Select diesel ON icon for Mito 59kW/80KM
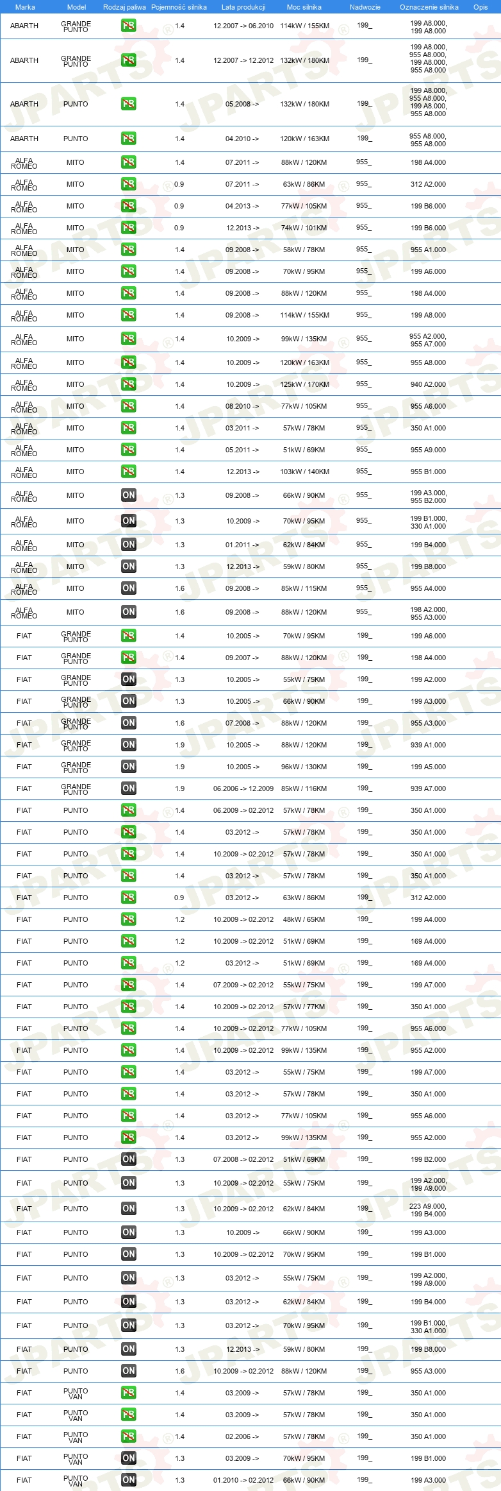Screen dimensions: 501x1491 (128, 567)
